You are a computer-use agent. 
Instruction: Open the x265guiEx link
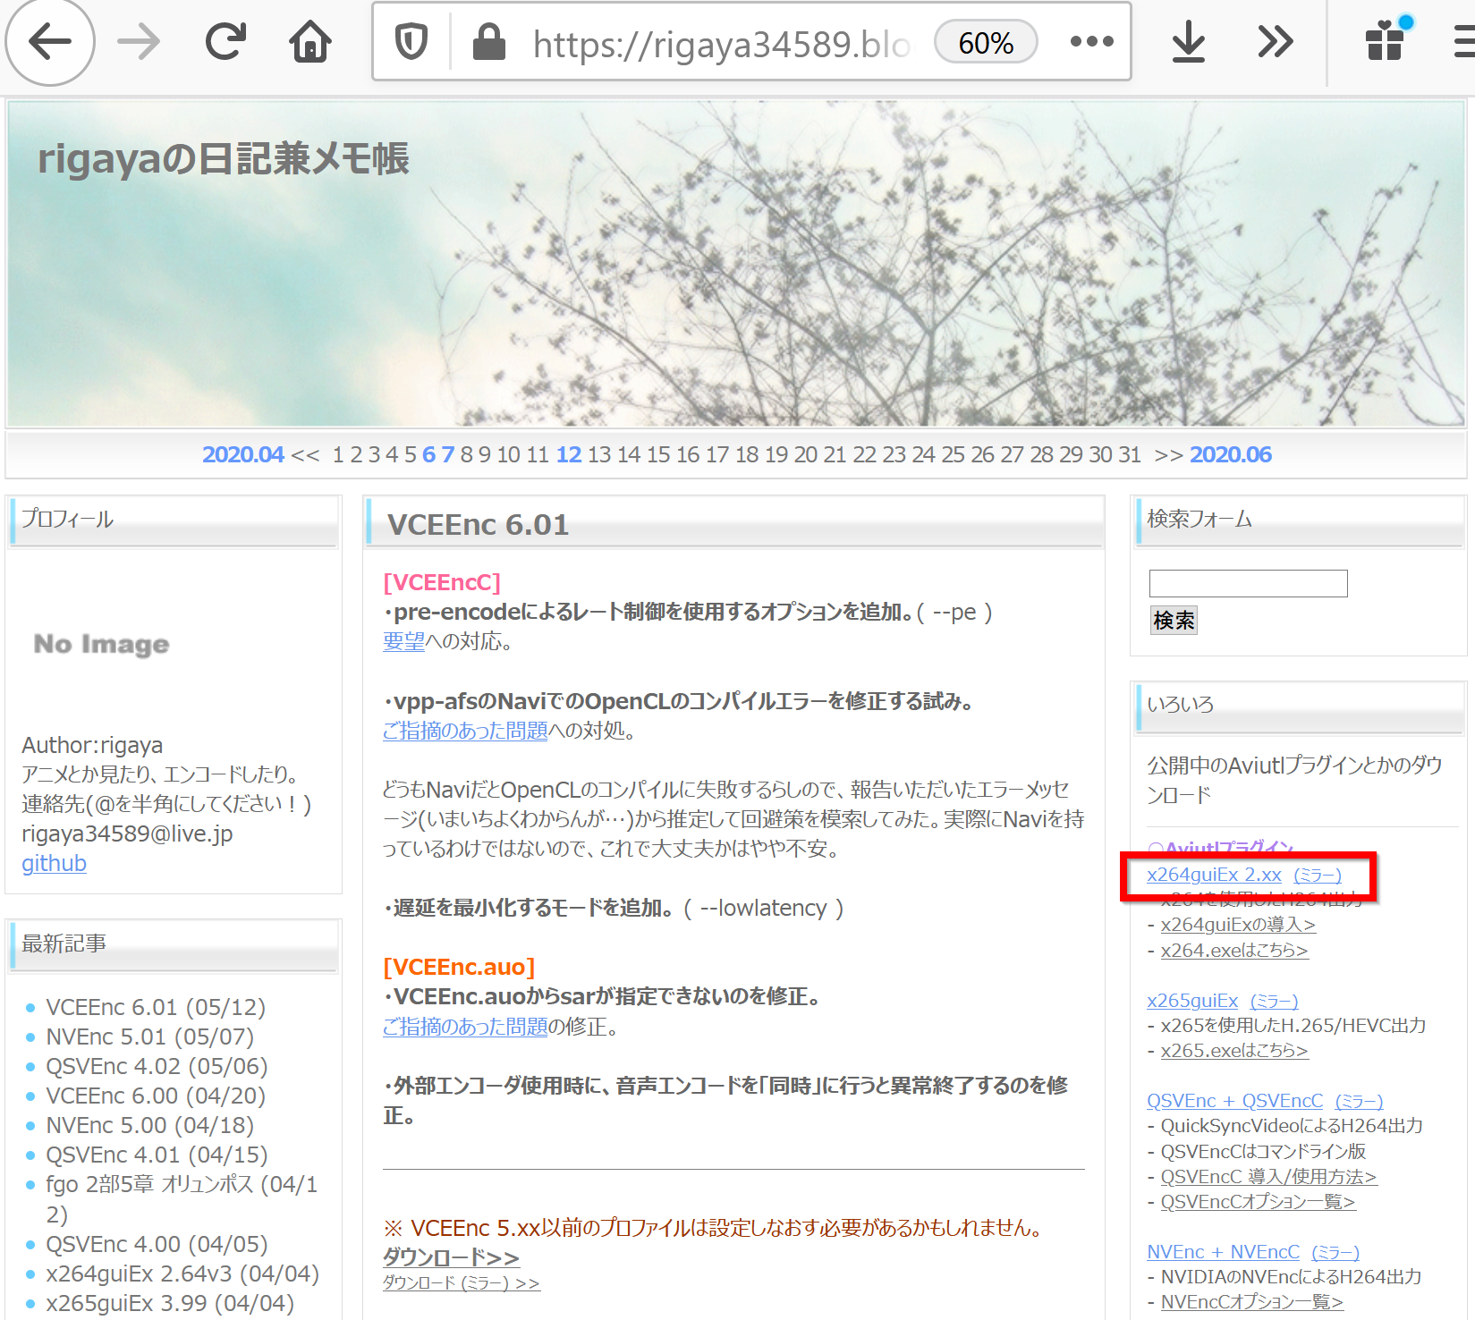point(1192,1001)
